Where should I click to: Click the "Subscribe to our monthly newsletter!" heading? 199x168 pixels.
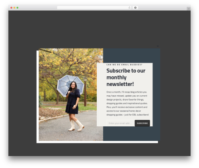[x=126, y=77]
